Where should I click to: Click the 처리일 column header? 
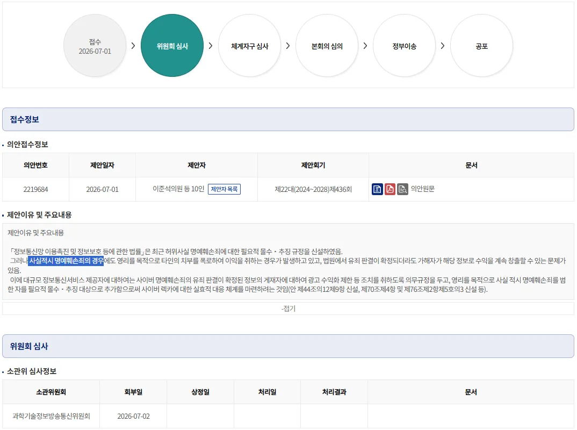click(267, 392)
